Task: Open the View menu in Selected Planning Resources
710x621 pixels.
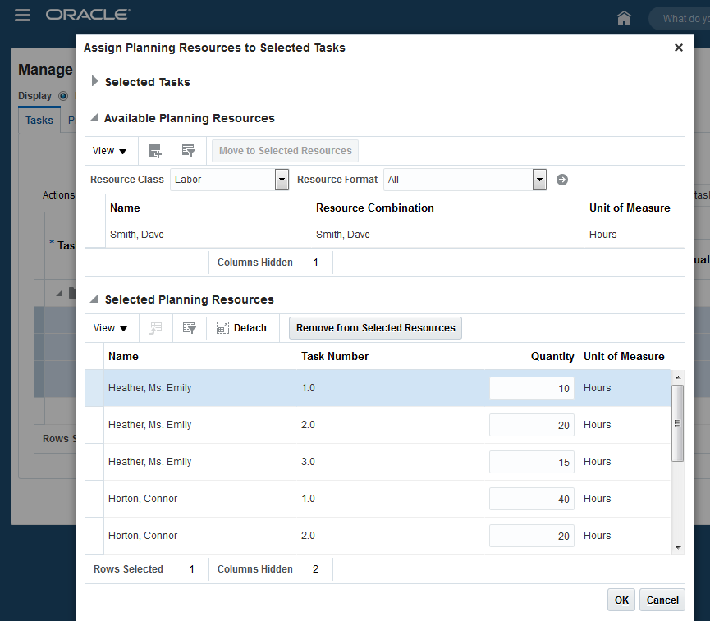Action: click(x=111, y=328)
